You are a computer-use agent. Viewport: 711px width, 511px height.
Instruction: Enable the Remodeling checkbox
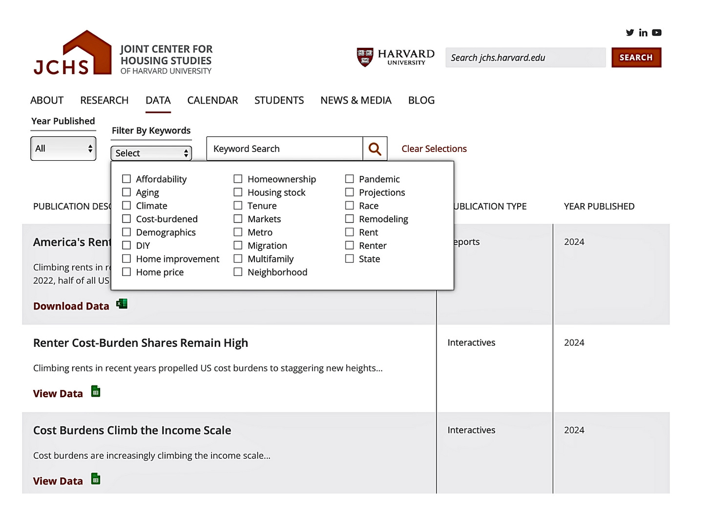(350, 218)
